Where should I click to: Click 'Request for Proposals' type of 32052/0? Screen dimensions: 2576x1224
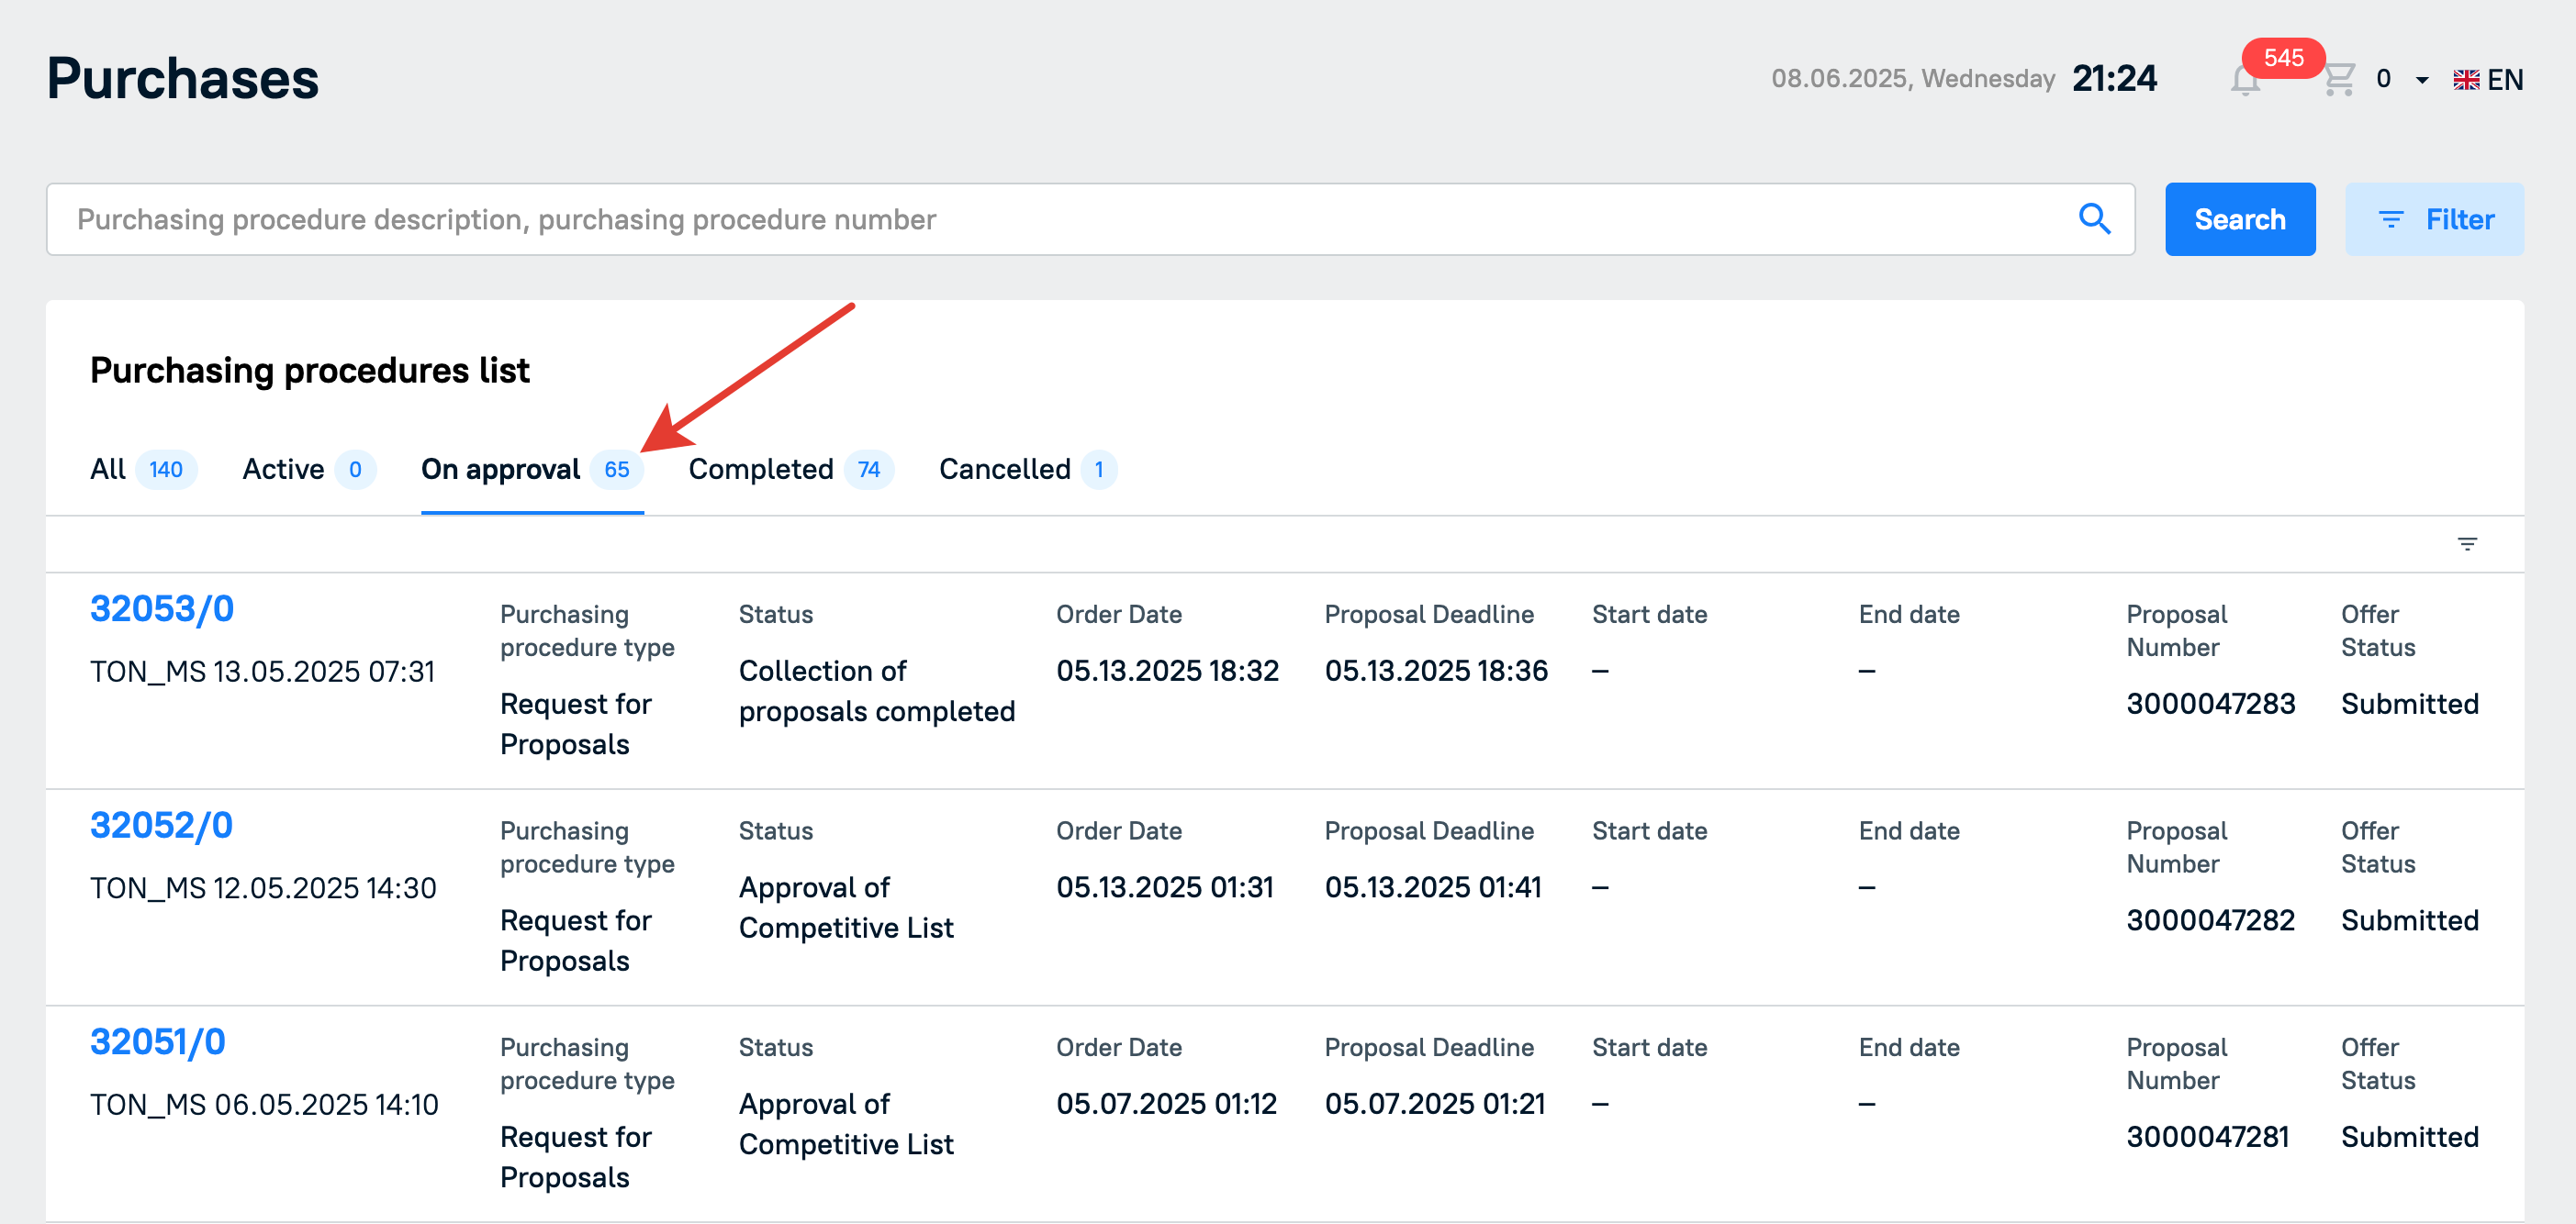[x=575, y=941]
